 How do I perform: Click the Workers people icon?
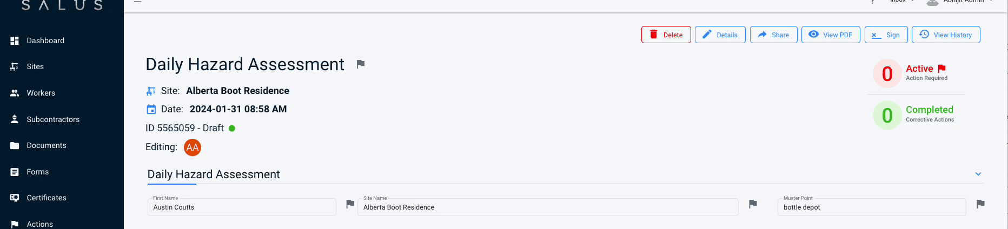[x=15, y=93]
